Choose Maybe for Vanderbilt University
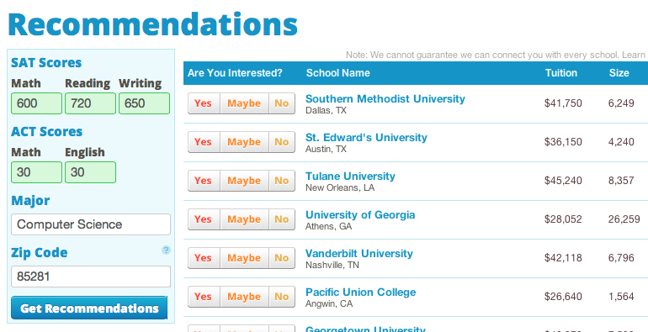Image resolution: width=648 pixels, height=332 pixels. (244, 258)
